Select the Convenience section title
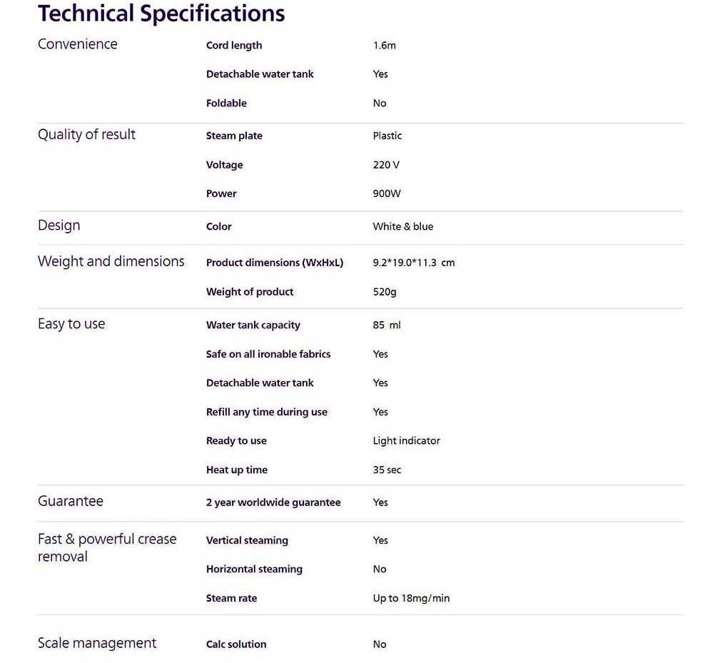 77,44
